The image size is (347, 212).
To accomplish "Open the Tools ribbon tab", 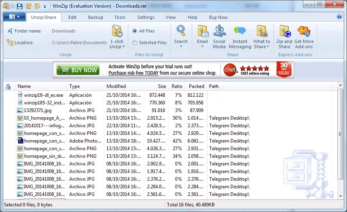I will coord(120,17).
